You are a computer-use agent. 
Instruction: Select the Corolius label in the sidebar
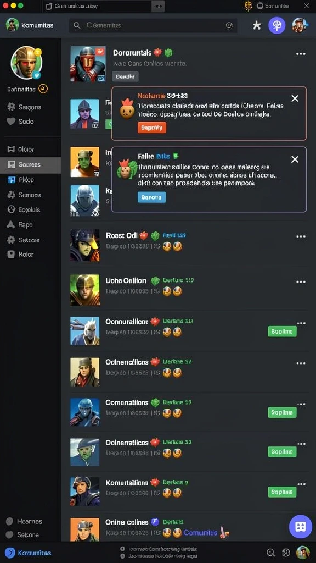[x=29, y=209]
